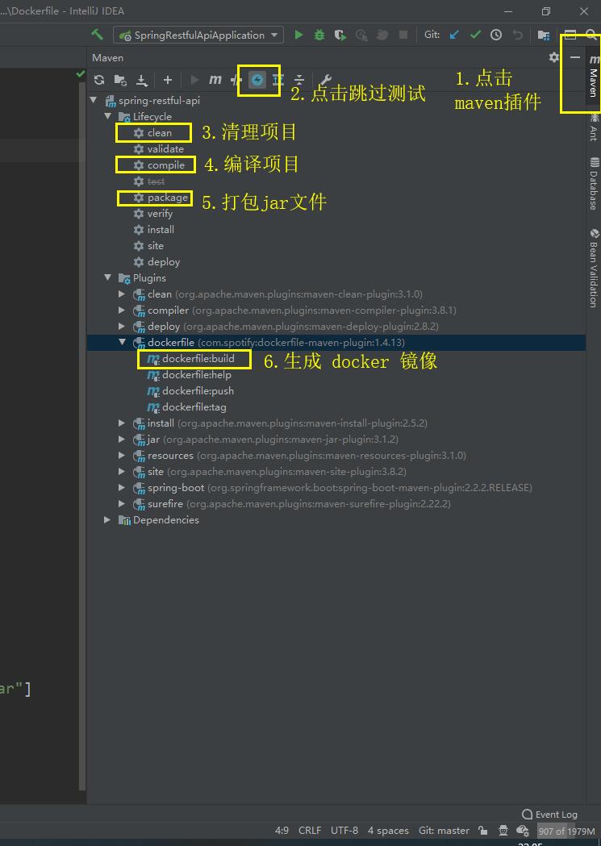Expand the clean plugin node
The height and width of the screenshot is (846, 601).
pyautogui.click(x=122, y=294)
